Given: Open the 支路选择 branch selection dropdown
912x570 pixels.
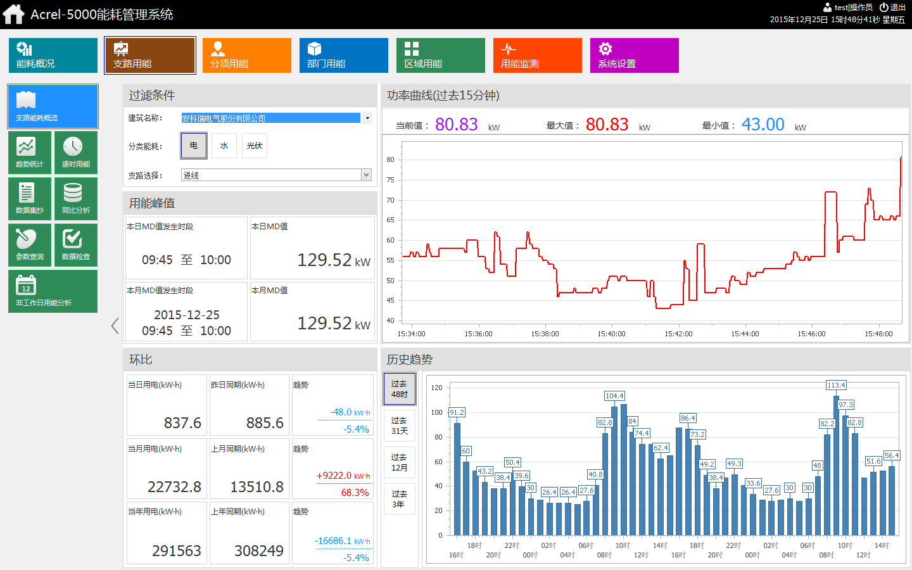Looking at the screenshot, I should (366, 175).
